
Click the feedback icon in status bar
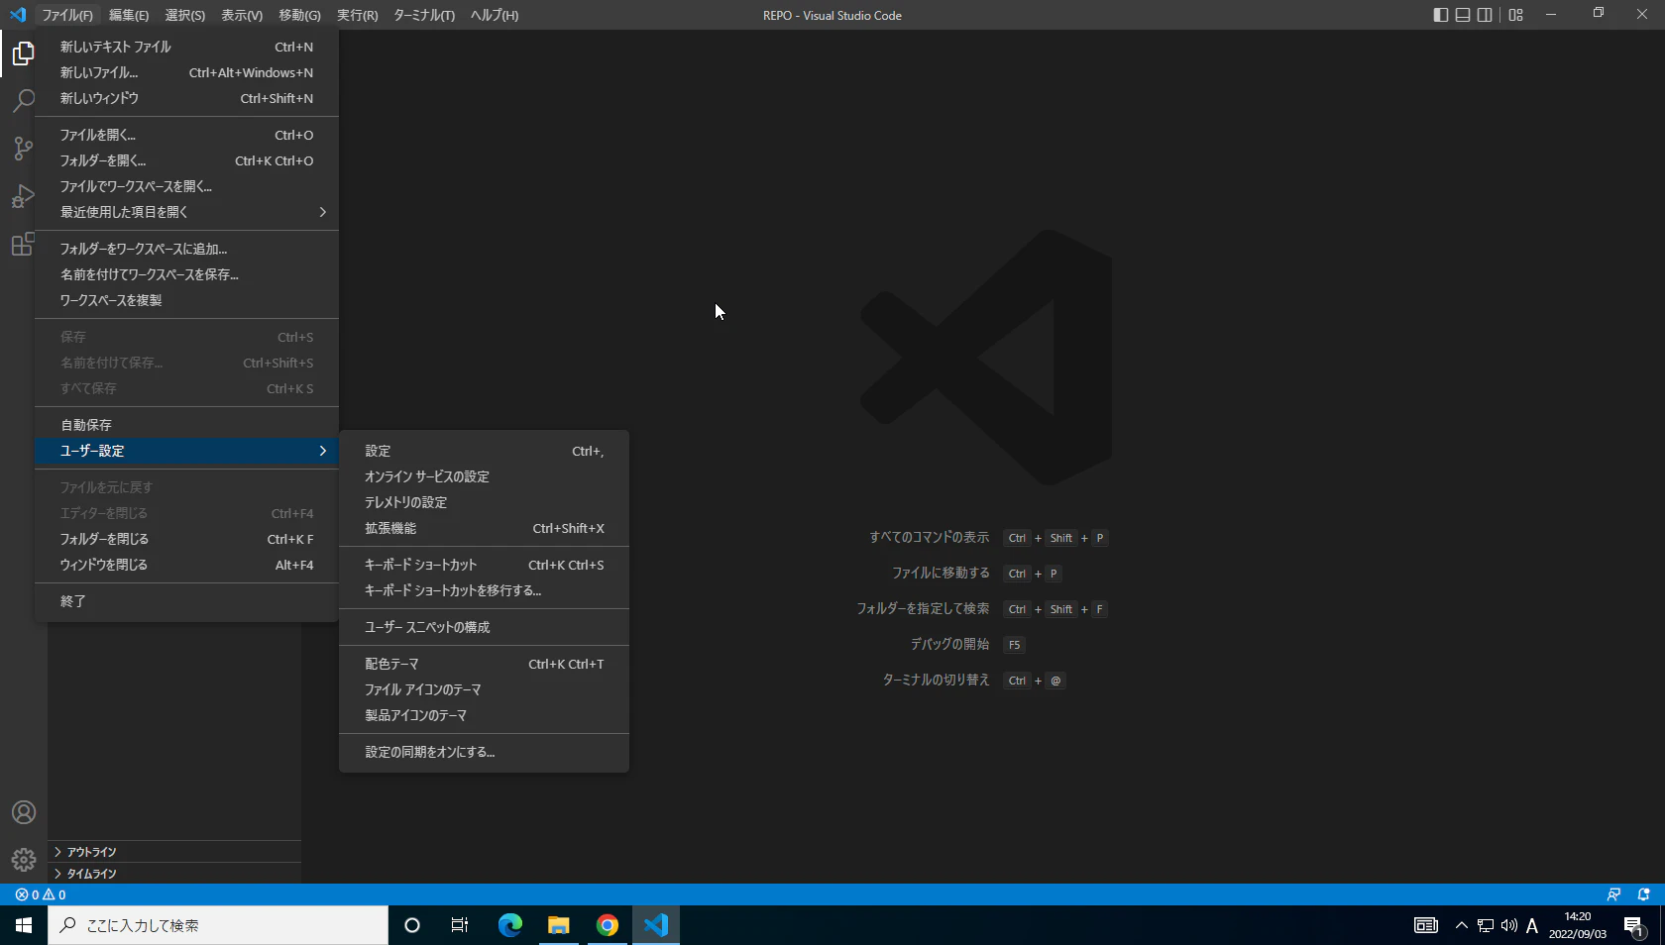tap(1613, 894)
